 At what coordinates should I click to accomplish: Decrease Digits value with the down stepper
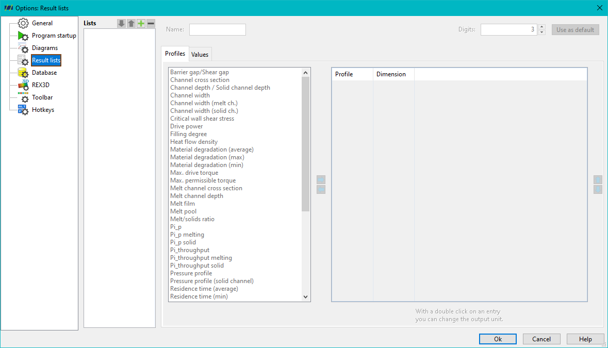tap(542, 32)
